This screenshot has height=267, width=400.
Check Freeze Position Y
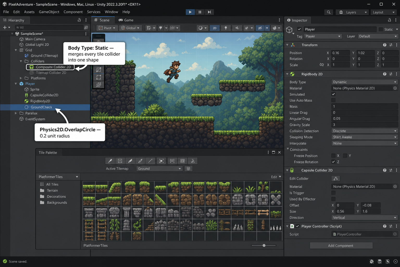pos(345,156)
